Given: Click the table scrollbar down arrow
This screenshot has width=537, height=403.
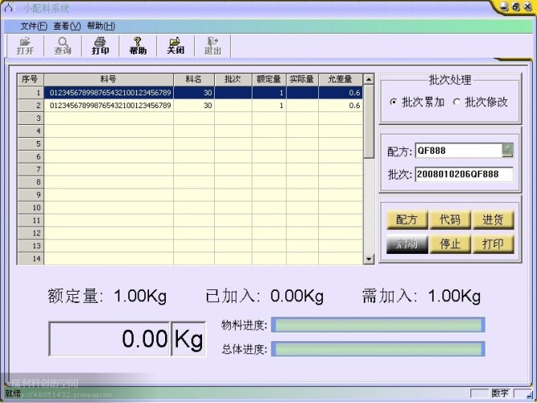Looking at the screenshot, I should click(x=369, y=260).
